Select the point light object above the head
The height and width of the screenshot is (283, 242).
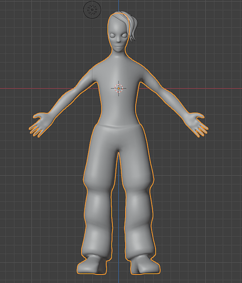(92, 10)
